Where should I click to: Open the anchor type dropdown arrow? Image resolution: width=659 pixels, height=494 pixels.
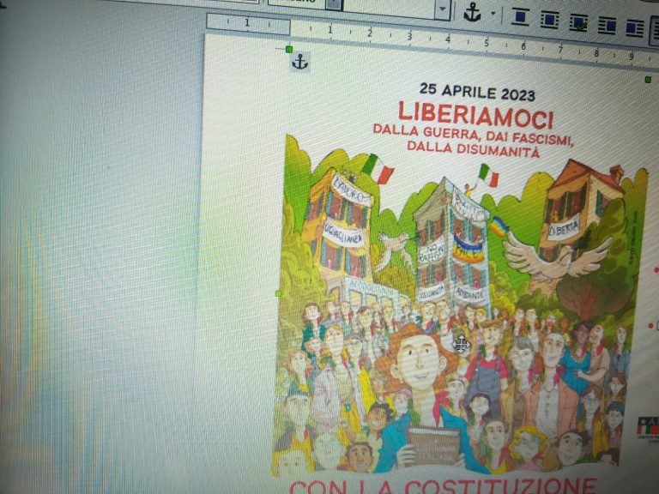493,14
